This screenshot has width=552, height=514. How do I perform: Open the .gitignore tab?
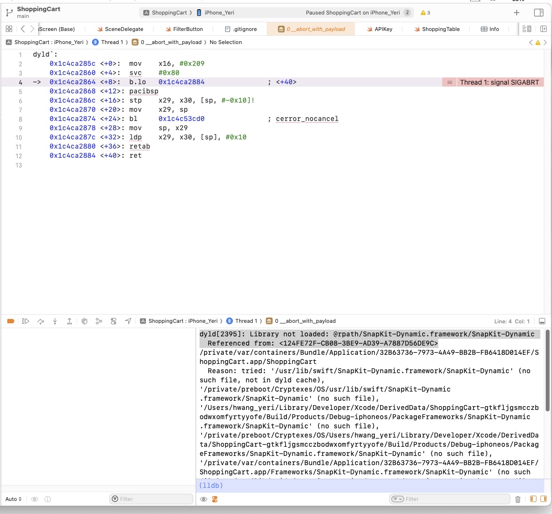(241, 29)
